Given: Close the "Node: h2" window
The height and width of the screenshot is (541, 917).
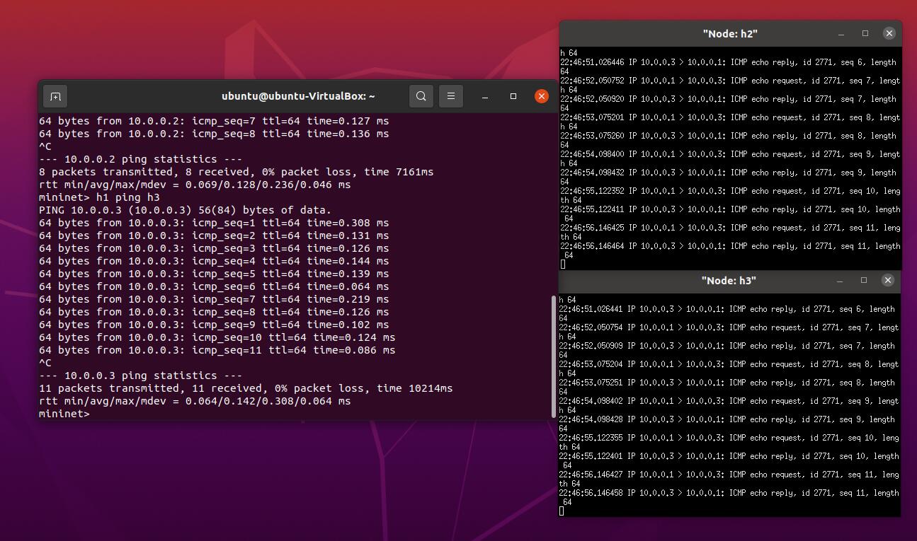Looking at the screenshot, I should (889, 33).
